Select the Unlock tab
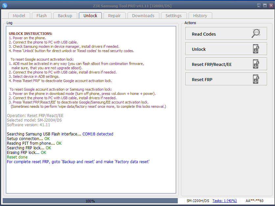 tap(90, 15)
